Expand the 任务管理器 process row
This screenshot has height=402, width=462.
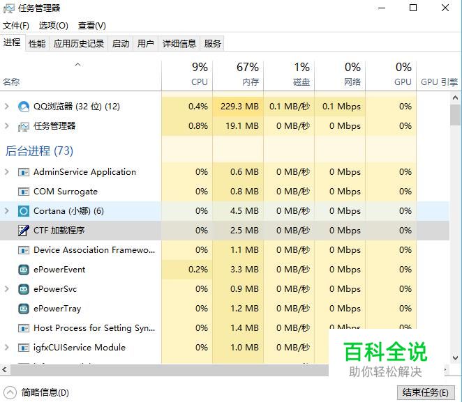click(x=7, y=126)
